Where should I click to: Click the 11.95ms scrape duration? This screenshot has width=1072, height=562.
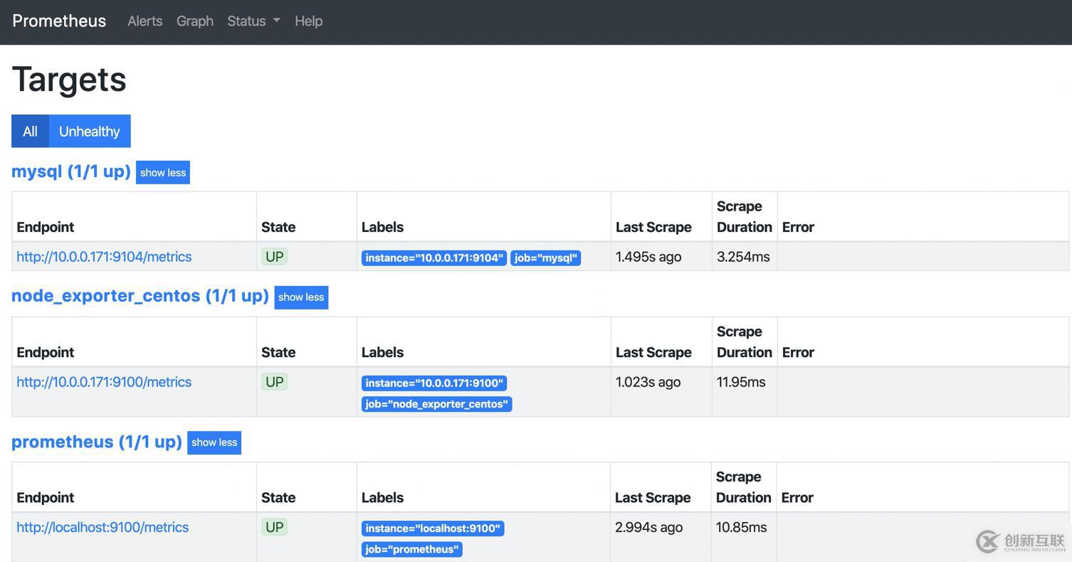741,382
